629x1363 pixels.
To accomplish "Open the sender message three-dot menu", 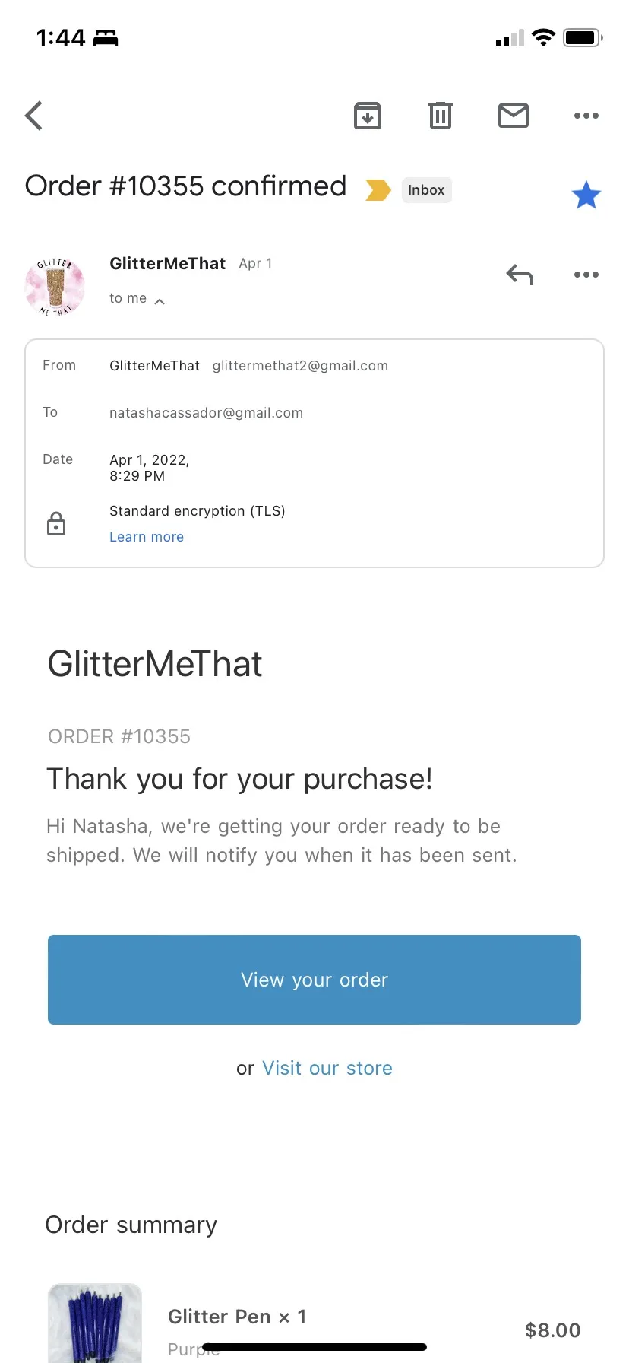I will 586,275.
